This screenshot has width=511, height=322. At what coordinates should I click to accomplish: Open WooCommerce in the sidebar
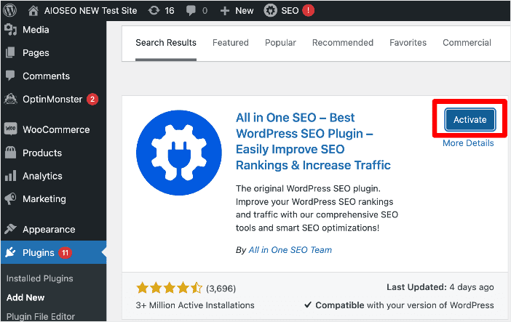point(56,129)
